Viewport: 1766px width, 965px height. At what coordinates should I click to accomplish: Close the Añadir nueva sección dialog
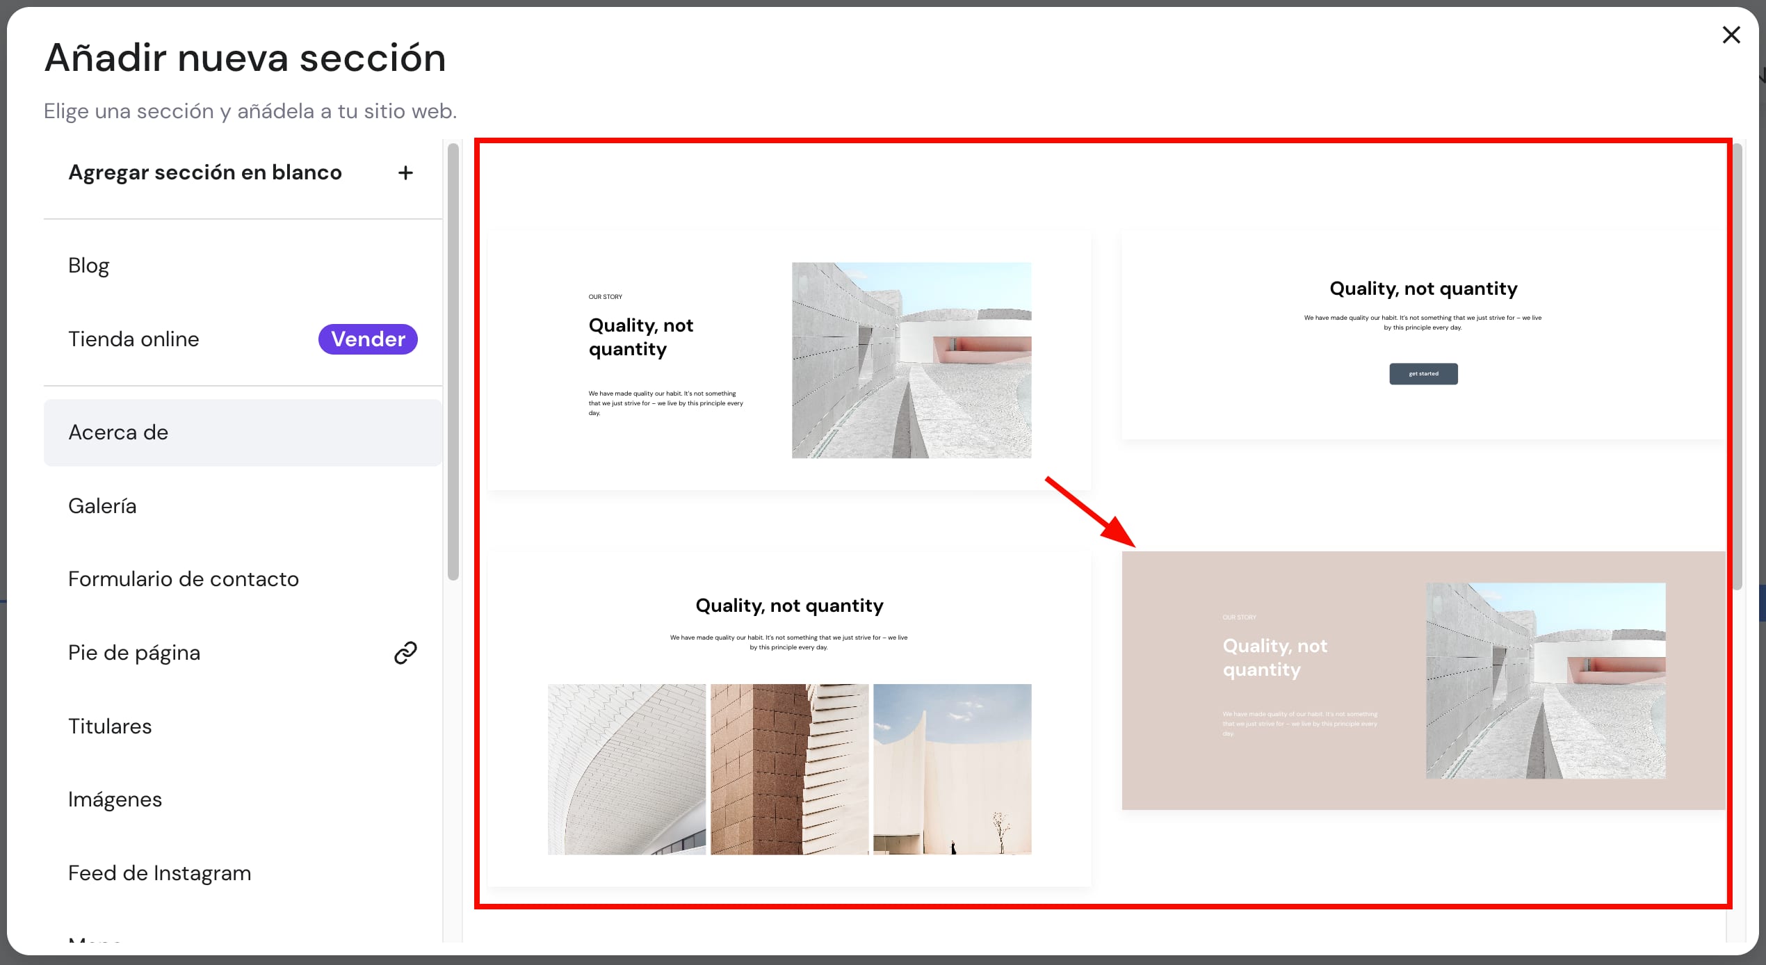pos(1731,35)
